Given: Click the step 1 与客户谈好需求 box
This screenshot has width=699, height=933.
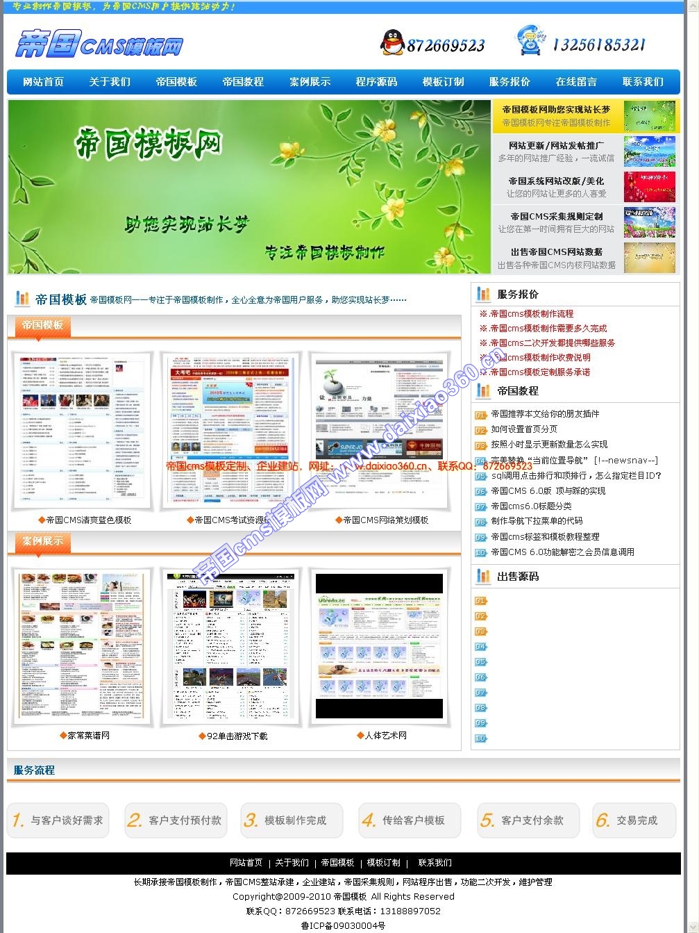Looking at the screenshot, I should pyautogui.click(x=58, y=820).
